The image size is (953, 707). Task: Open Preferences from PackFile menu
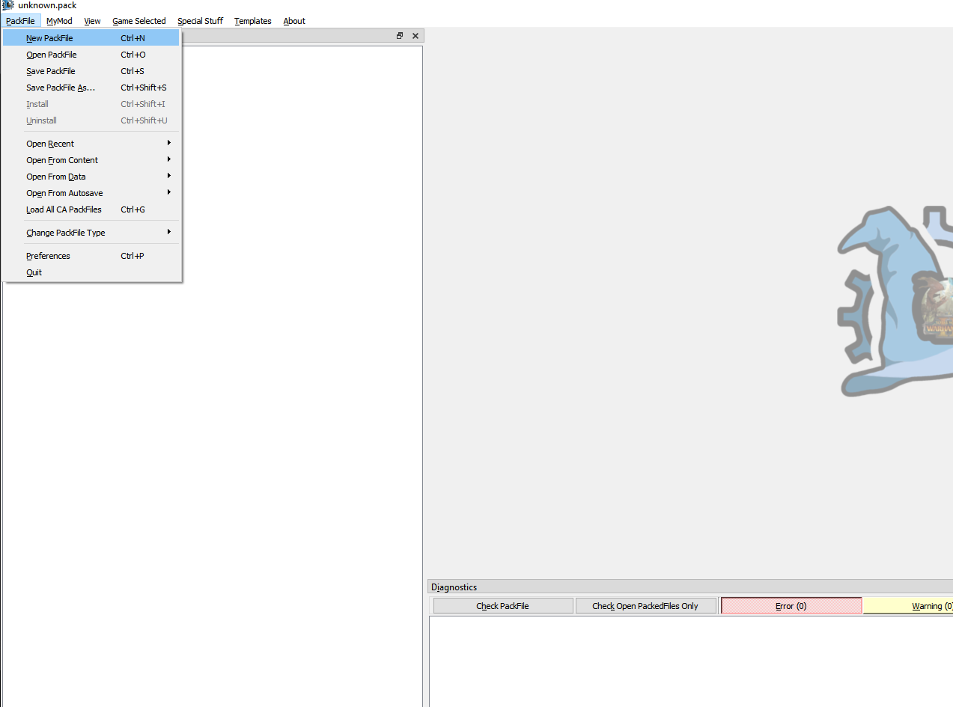(91, 256)
